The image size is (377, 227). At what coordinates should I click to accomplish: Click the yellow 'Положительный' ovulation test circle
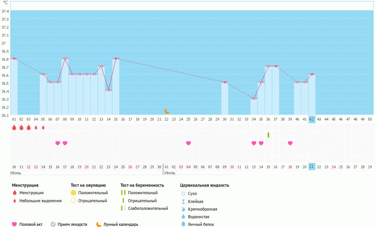click(73, 193)
